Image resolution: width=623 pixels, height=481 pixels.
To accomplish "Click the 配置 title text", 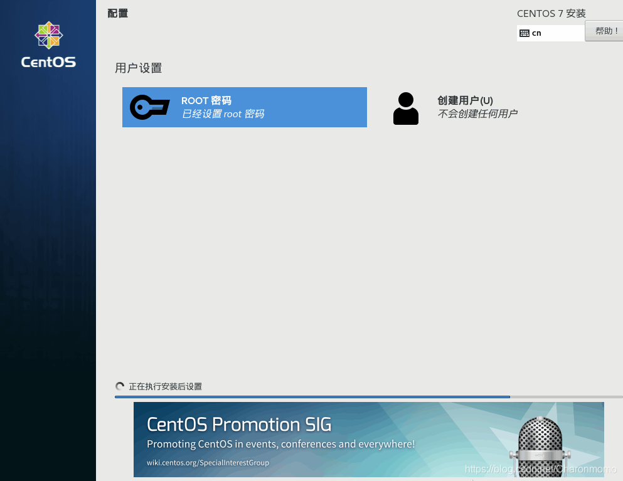I will (117, 13).
